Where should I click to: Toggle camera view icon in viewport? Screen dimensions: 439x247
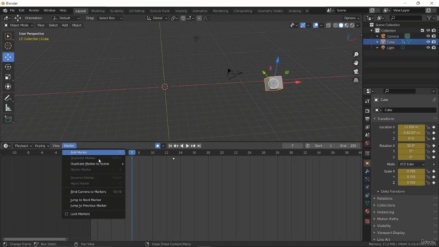point(356,71)
